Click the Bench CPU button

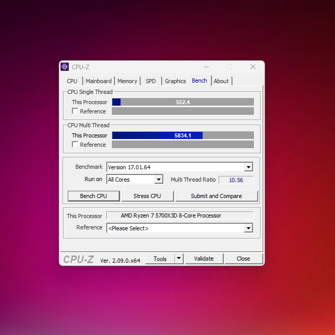[93, 196]
